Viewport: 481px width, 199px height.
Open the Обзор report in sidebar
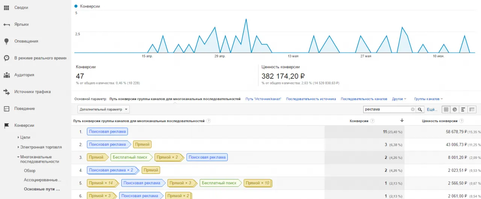30,171
